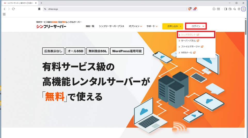Open the bookmarks bar apps grid icon
The image size is (248, 138).
[x=4, y=14]
